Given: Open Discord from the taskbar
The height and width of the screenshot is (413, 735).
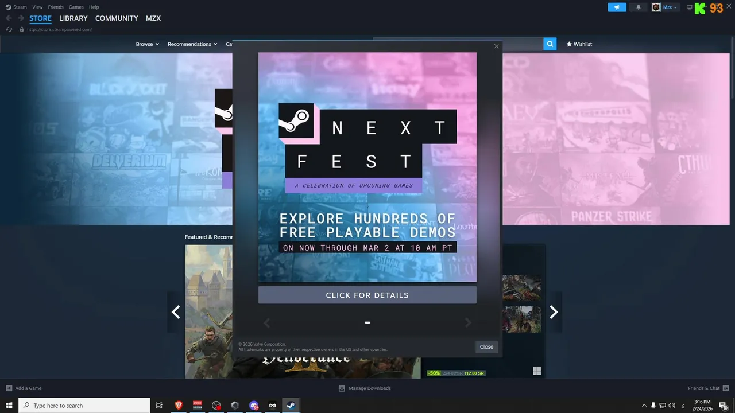Looking at the screenshot, I should (254, 406).
